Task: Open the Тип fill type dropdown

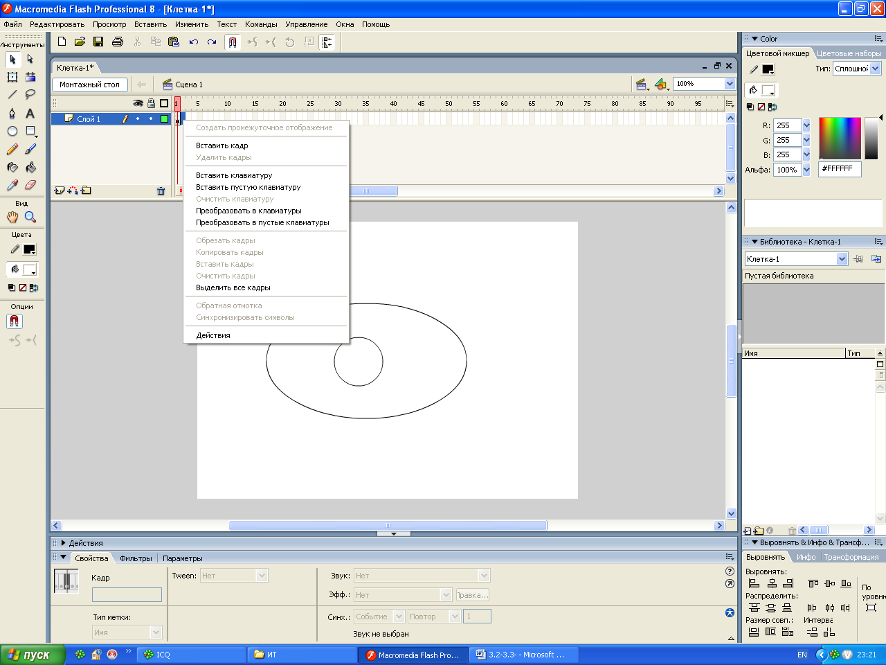Action: coord(876,69)
